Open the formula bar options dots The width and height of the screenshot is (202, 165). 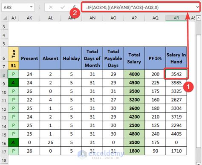tap(40, 7)
